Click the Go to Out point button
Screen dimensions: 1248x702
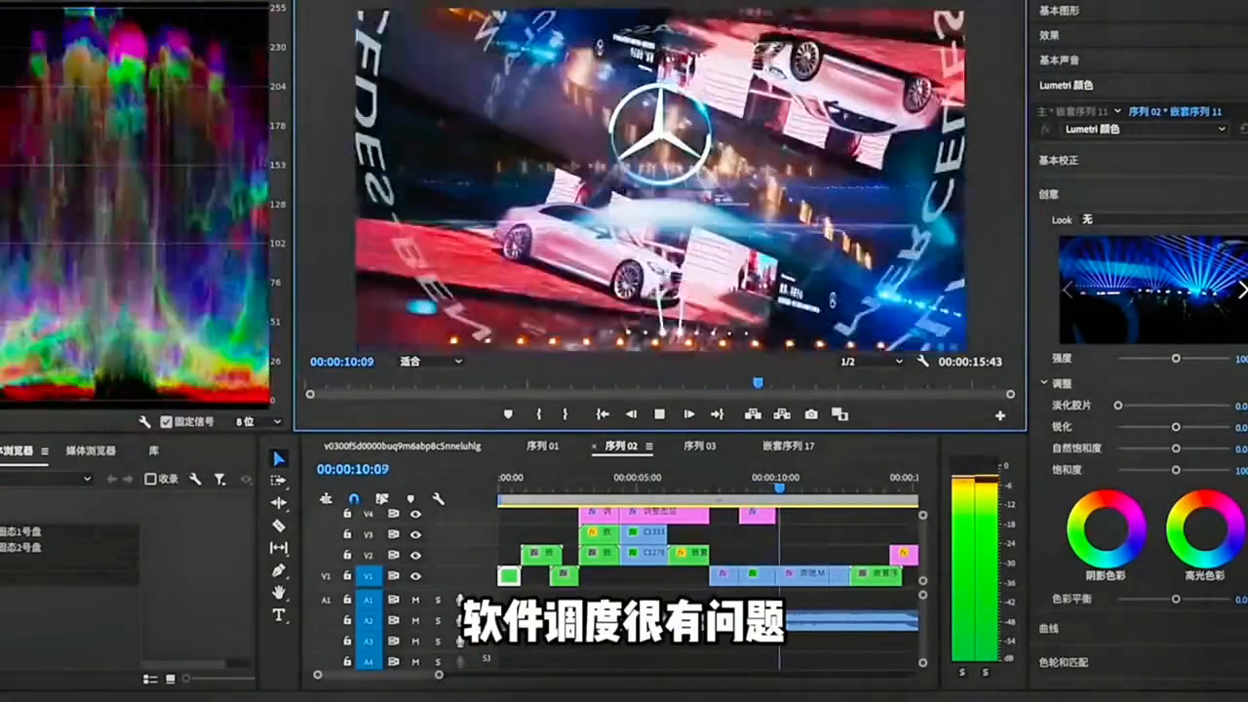718,414
